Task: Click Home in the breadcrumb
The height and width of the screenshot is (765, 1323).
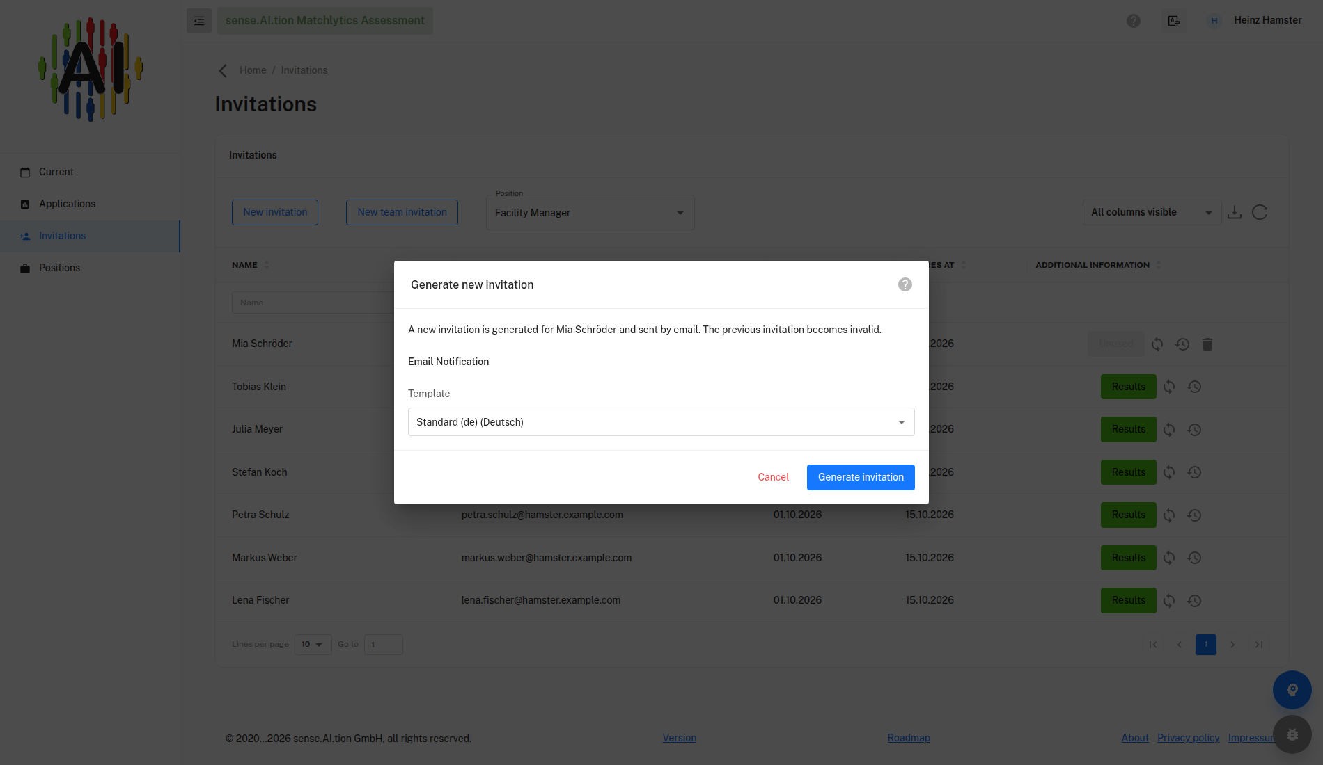Action: [253, 70]
